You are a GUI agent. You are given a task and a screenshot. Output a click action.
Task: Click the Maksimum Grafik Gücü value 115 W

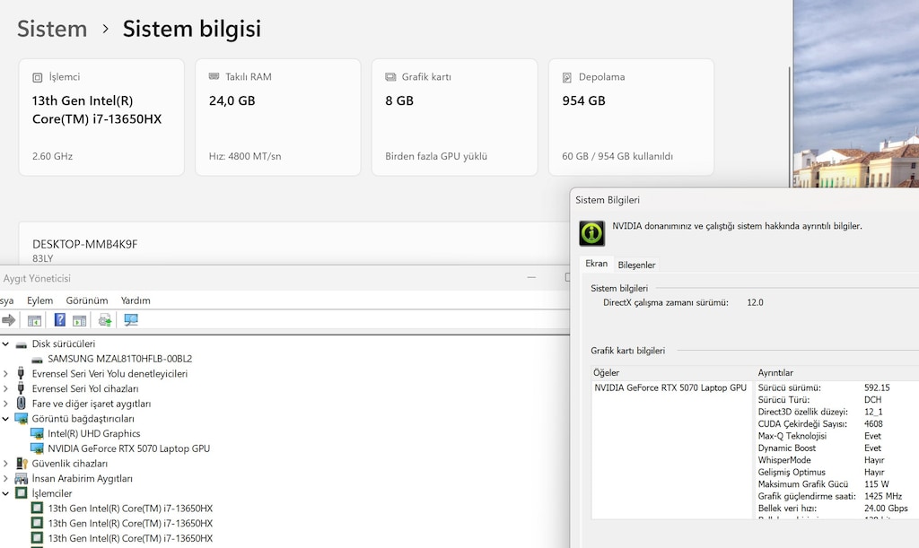[x=876, y=484]
